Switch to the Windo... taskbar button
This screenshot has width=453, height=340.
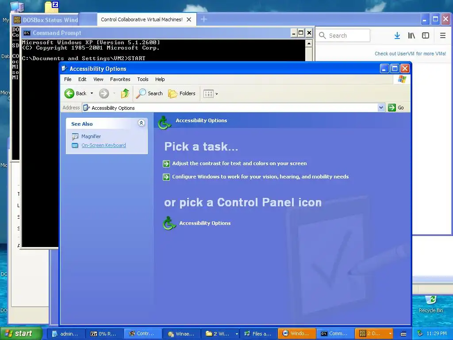pos(297,333)
